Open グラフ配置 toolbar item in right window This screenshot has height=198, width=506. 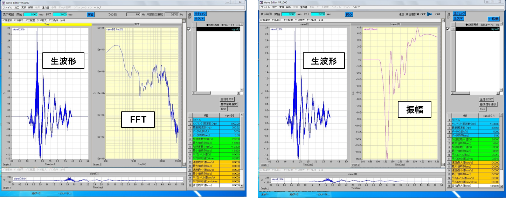(289, 21)
